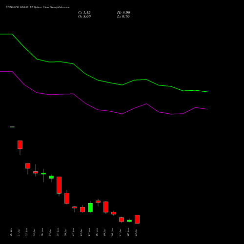Select the small red 05 Jan candle

point(36,172)
